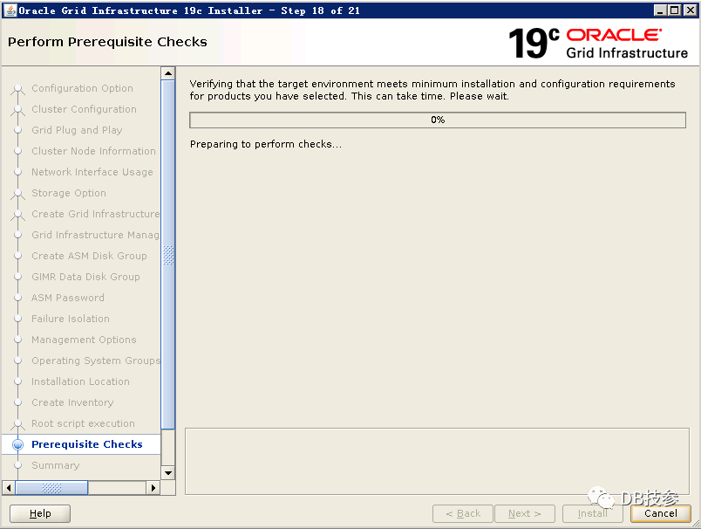Select Create Inventory step
This screenshot has height=529, width=701.
click(72, 402)
